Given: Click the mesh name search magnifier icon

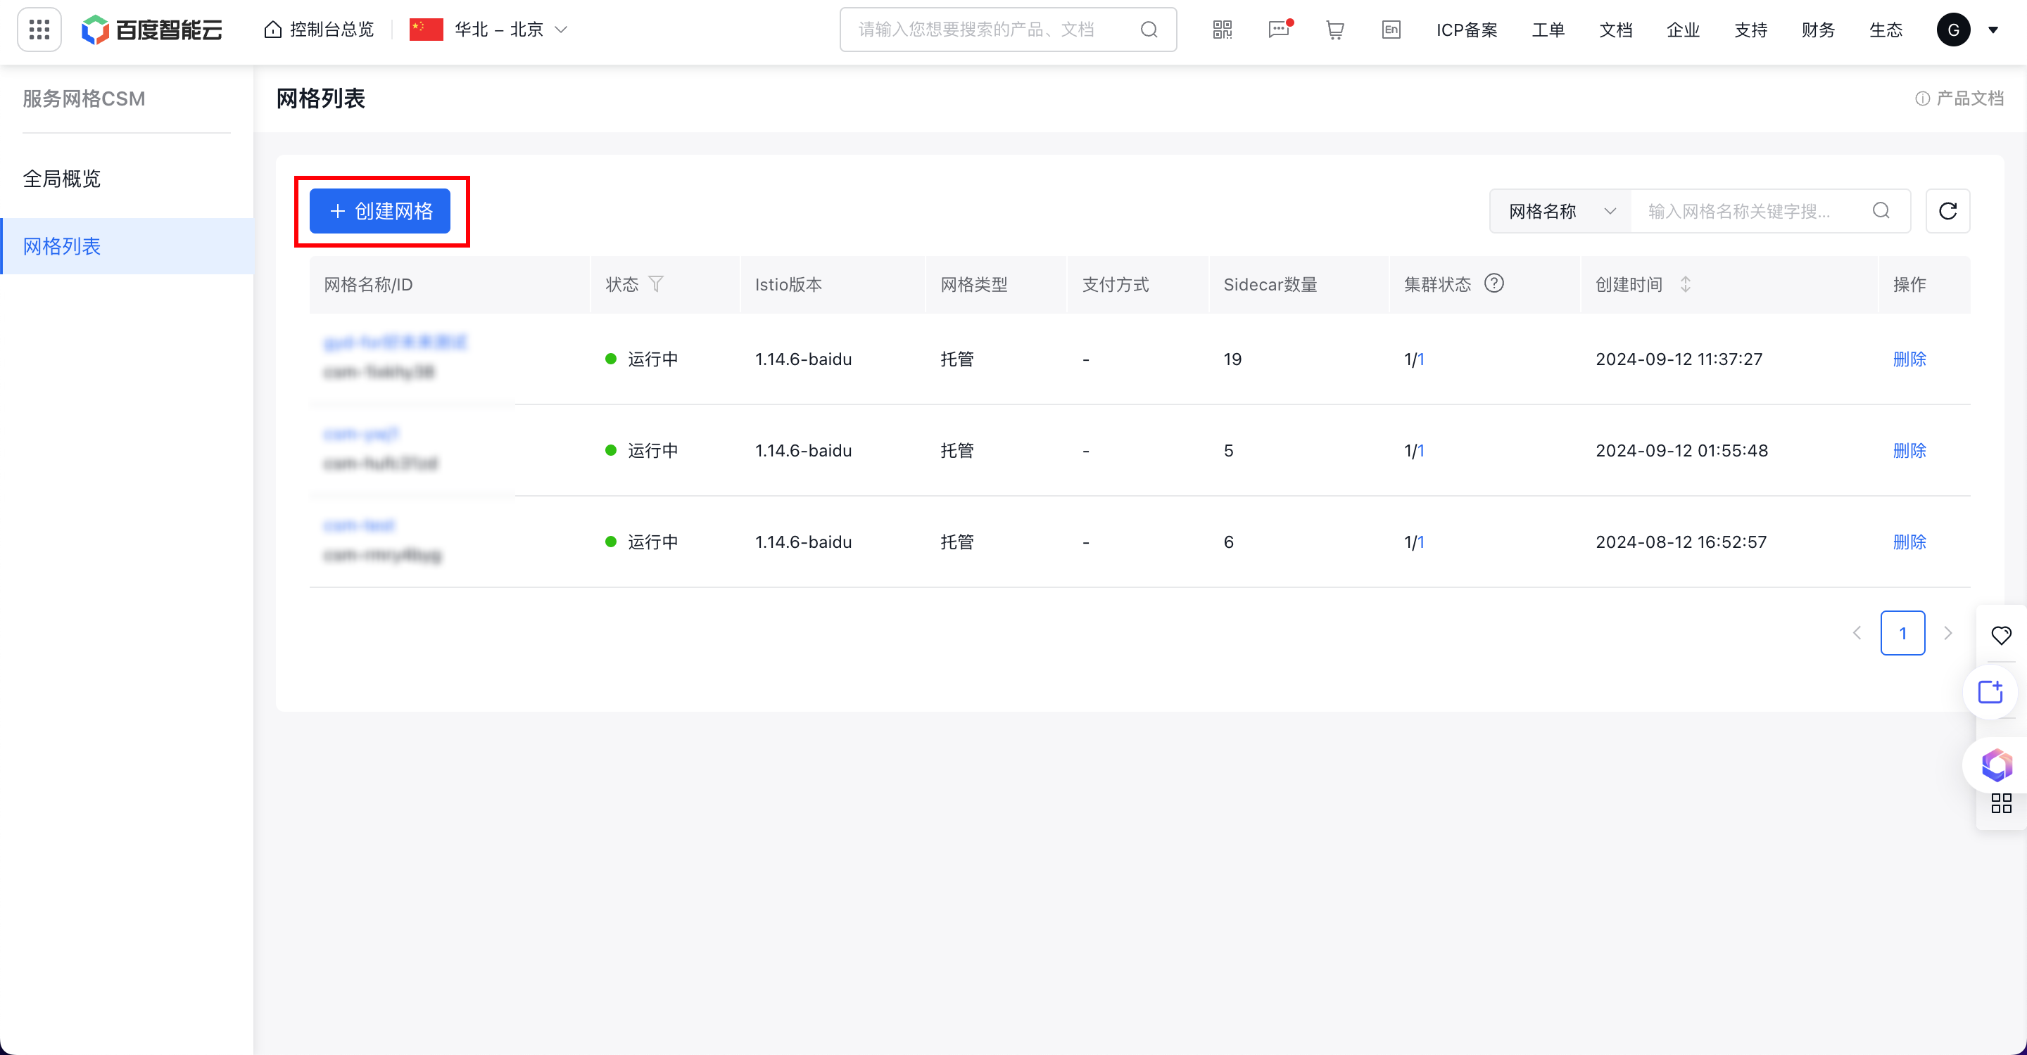Looking at the screenshot, I should point(1881,211).
